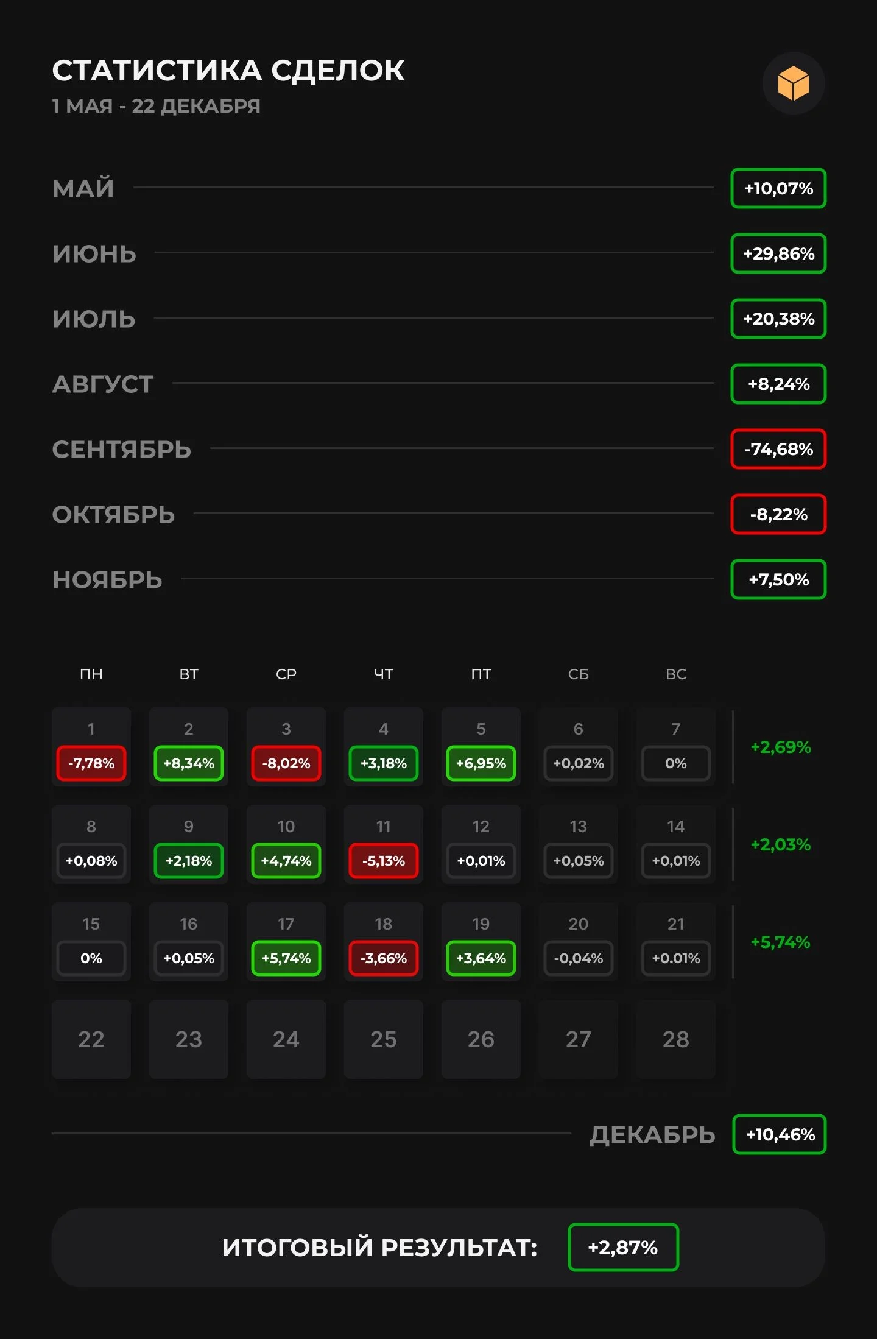Select day 3 cell with -8,02%
The width and height of the screenshot is (877, 1339).
pos(286,747)
